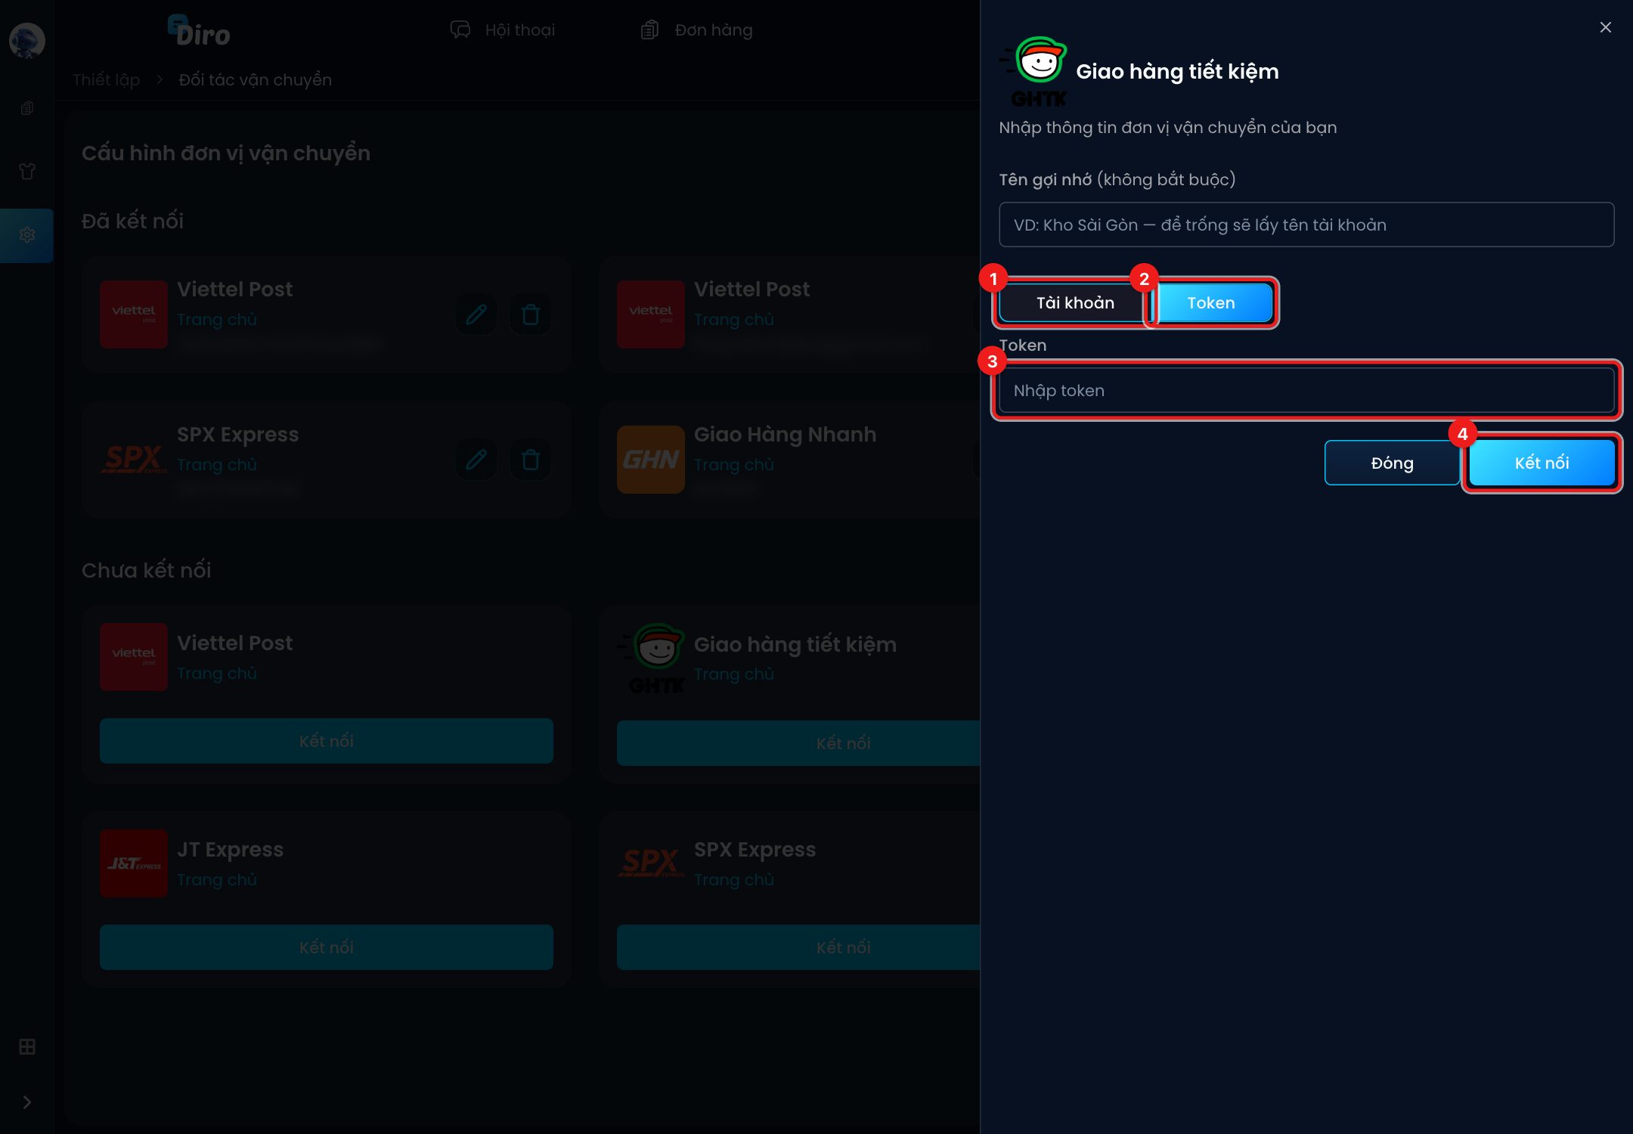Click Thiết lập breadcrumb link
The width and height of the screenshot is (1633, 1134).
pyautogui.click(x=107, y=79)
